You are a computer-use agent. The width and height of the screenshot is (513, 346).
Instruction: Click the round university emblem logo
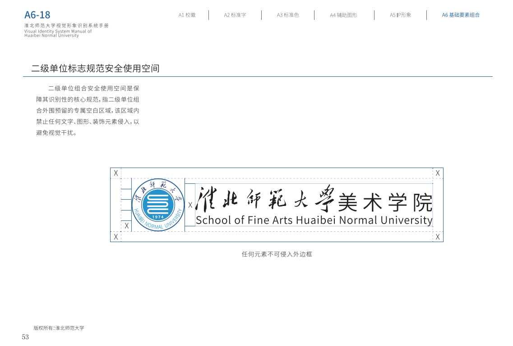coord(158,205)
